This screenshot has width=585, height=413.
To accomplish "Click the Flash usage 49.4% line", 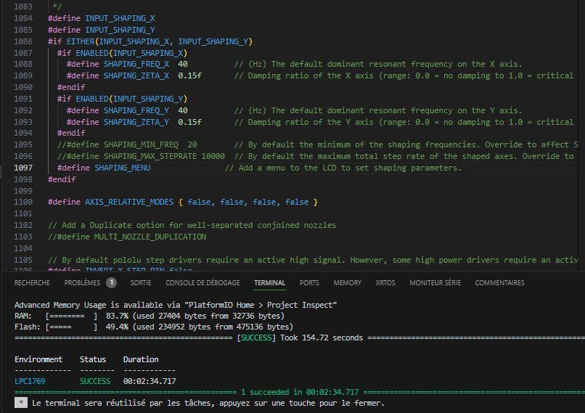I will 154,327.
